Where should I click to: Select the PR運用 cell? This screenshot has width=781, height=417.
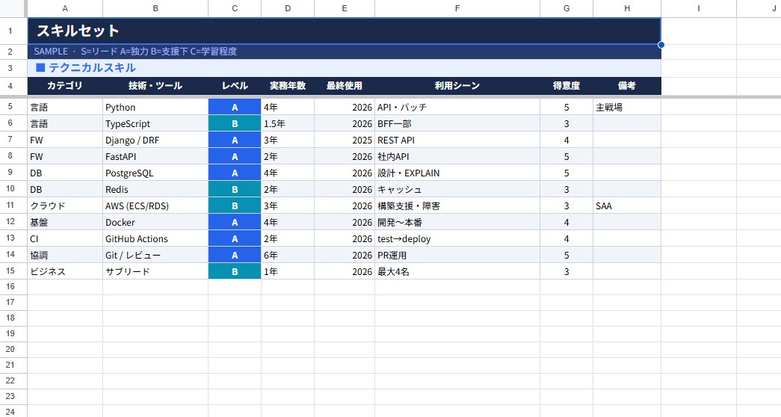tap(457, 255)
